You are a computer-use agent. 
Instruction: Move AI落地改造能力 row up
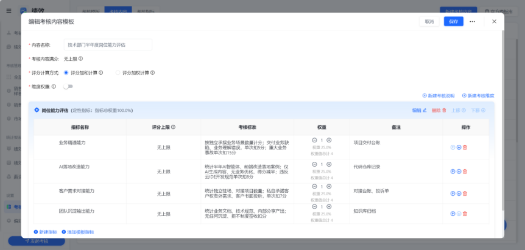point(453,172)
